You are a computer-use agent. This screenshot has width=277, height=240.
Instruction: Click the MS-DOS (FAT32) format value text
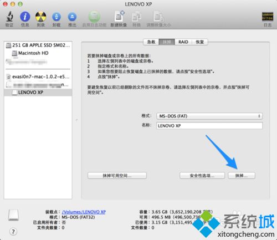pyautogui.click(x=78, y=217)
